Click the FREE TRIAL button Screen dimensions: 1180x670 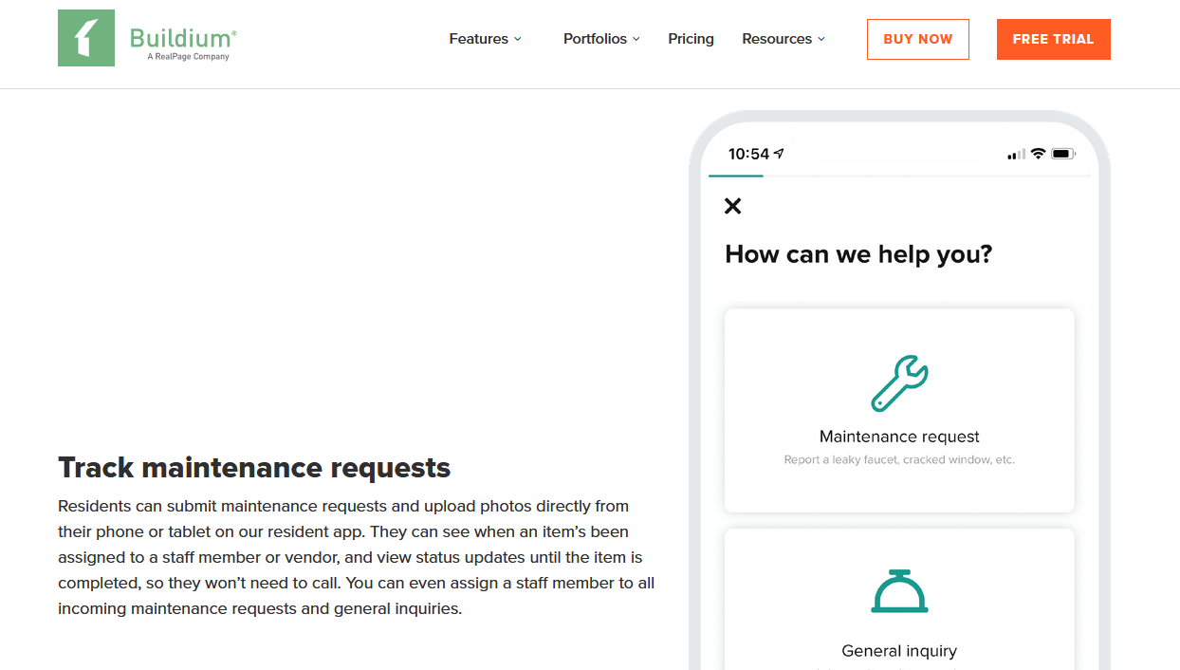1054,39
